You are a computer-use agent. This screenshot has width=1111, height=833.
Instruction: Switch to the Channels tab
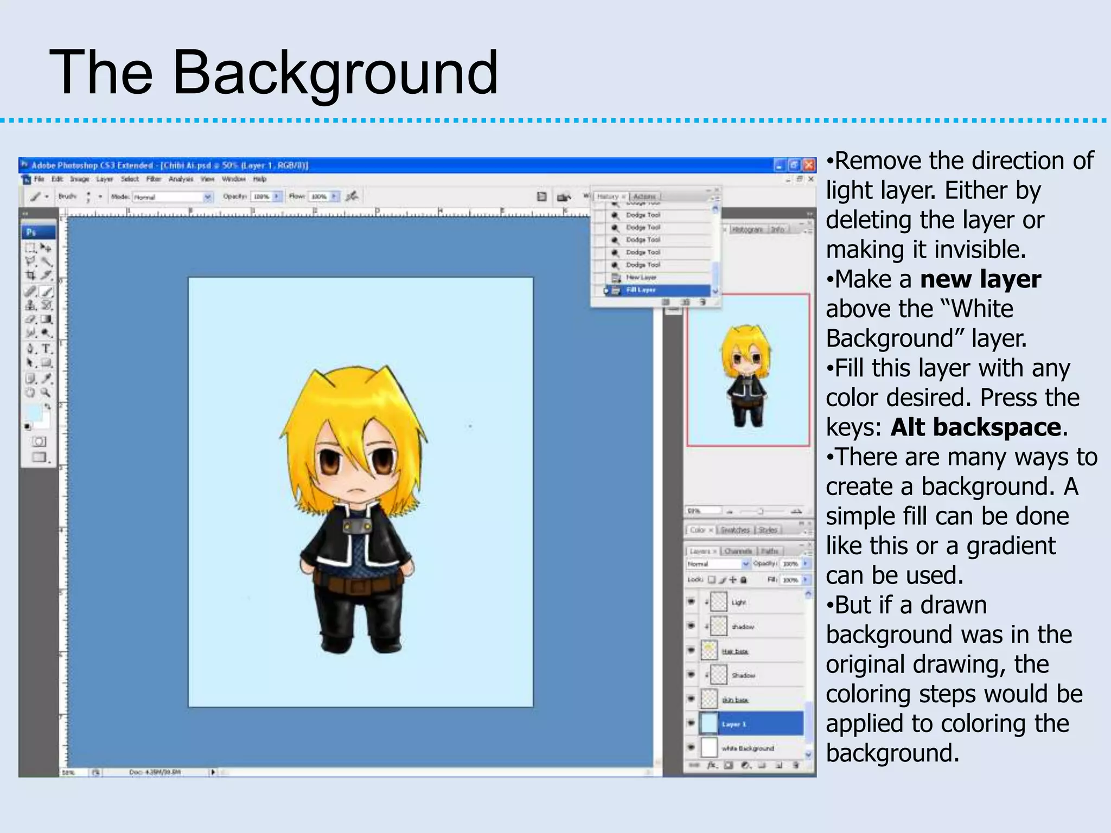click(x=738, y=551)
